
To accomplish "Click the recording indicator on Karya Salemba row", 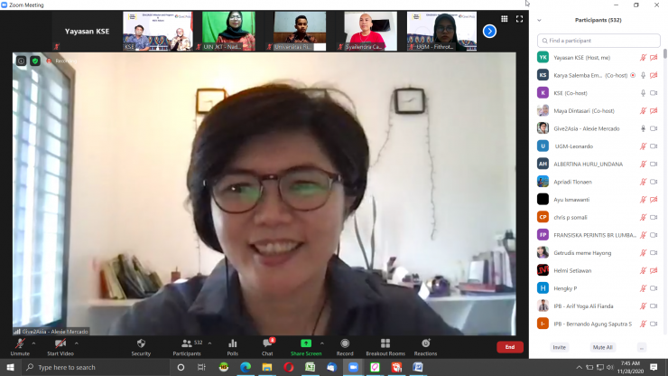I will tap(633, 76).
